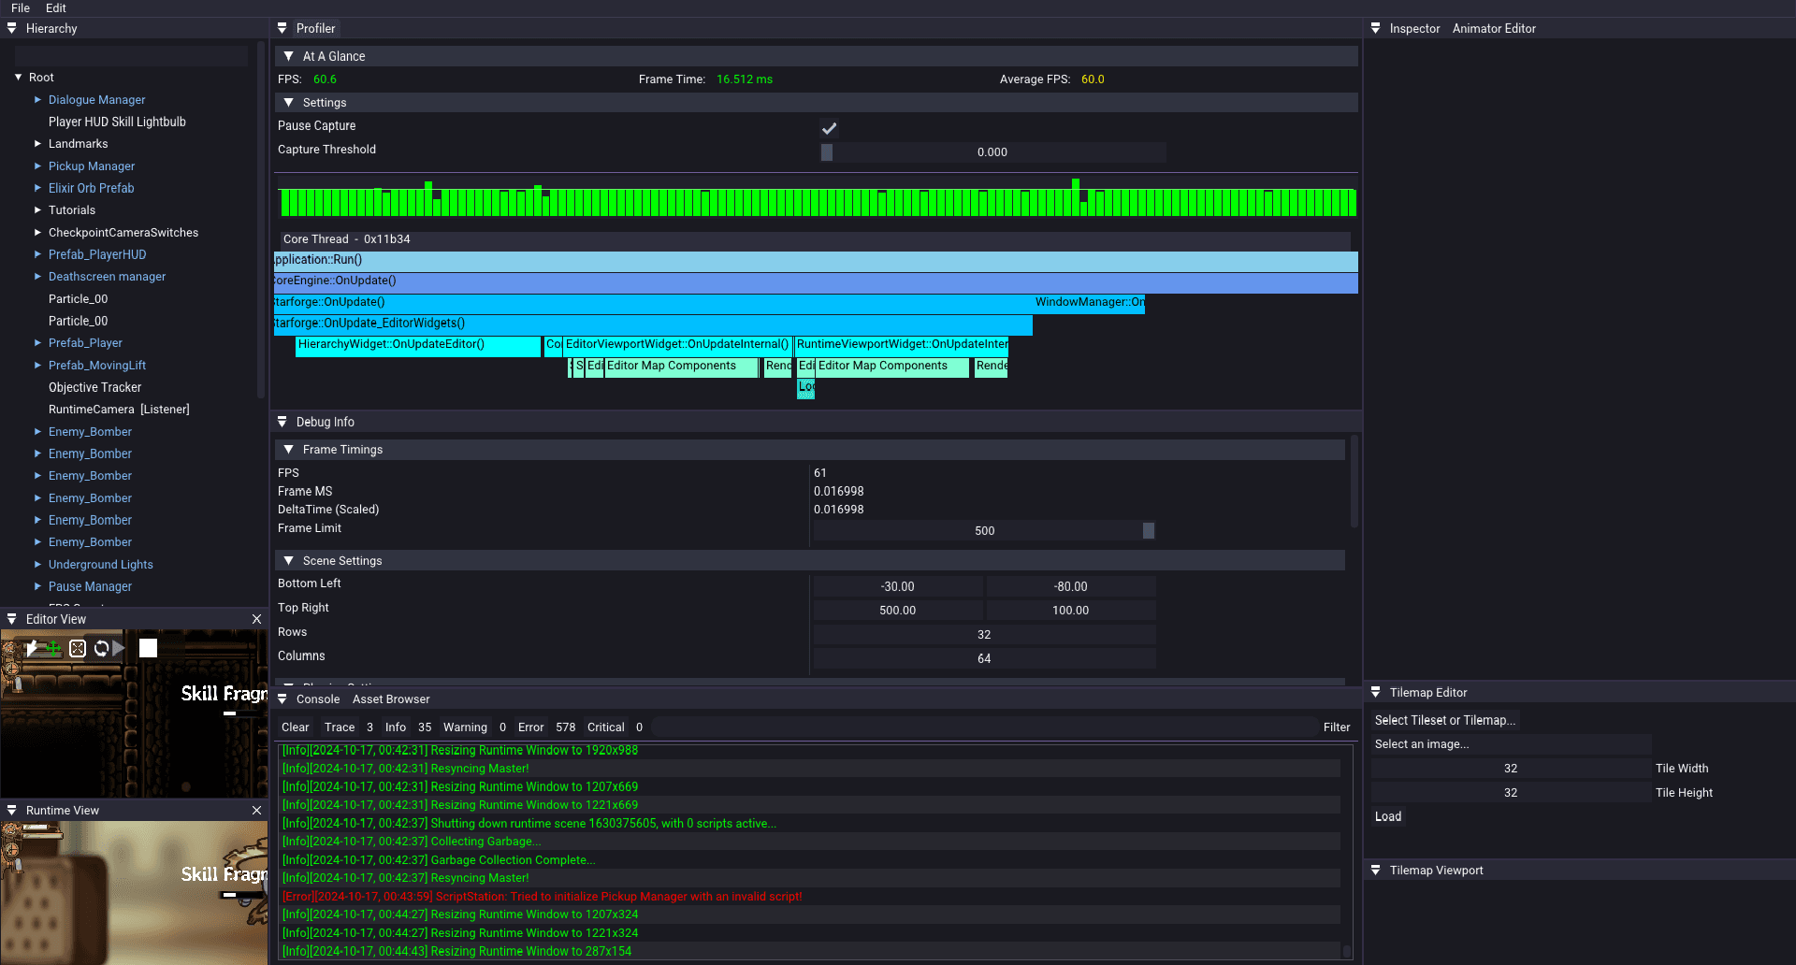The height and width of the screenshot is (965, 1796).
Task: Activate the green move tool
Action: tap(53, 648)
